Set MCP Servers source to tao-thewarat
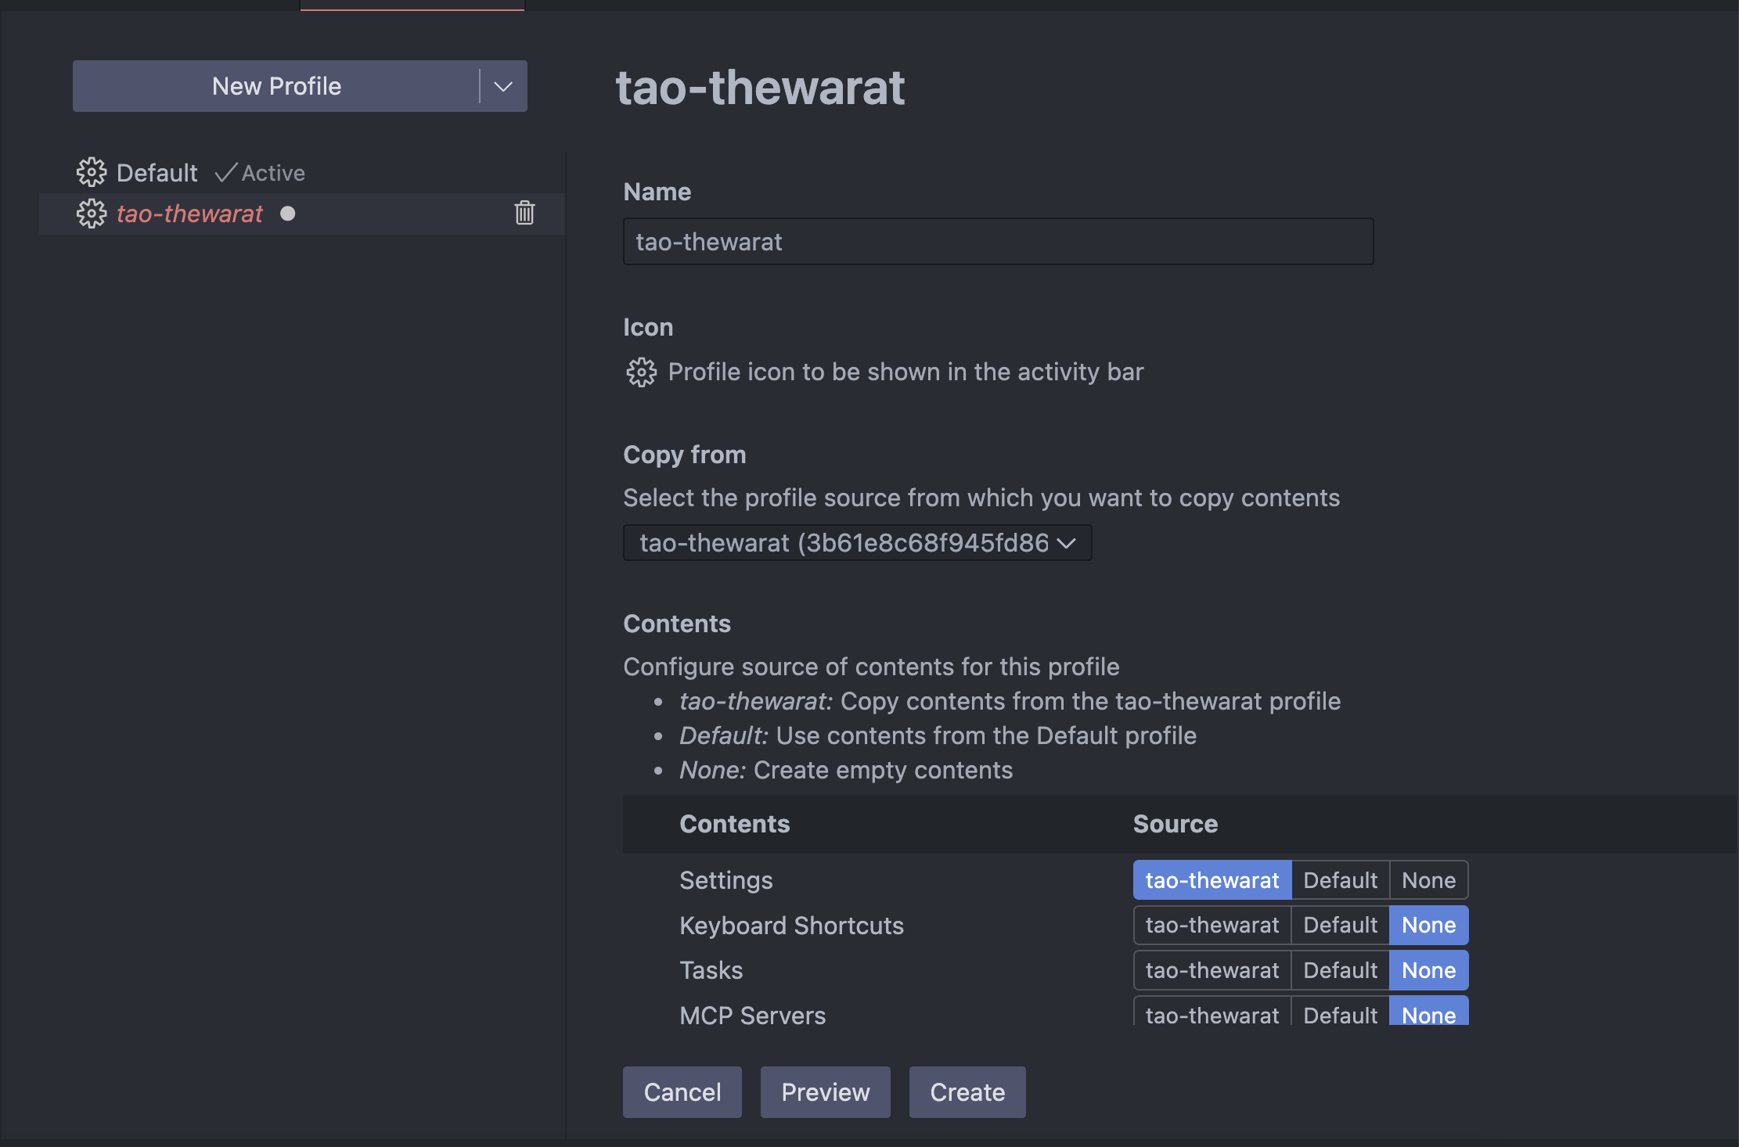This screenshot has width=1739, height=1147. (1212, 1012)
